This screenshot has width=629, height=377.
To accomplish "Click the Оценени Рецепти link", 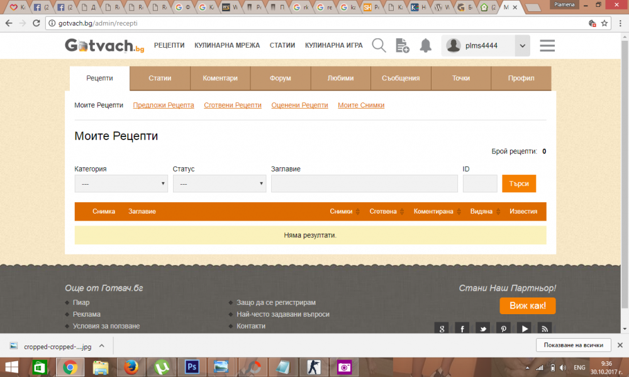I will pos(299,105).
